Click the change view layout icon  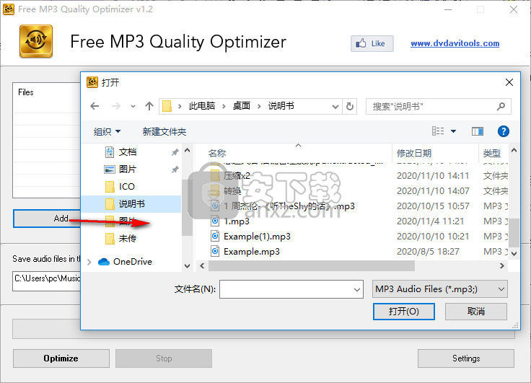(x=438, y=131)
